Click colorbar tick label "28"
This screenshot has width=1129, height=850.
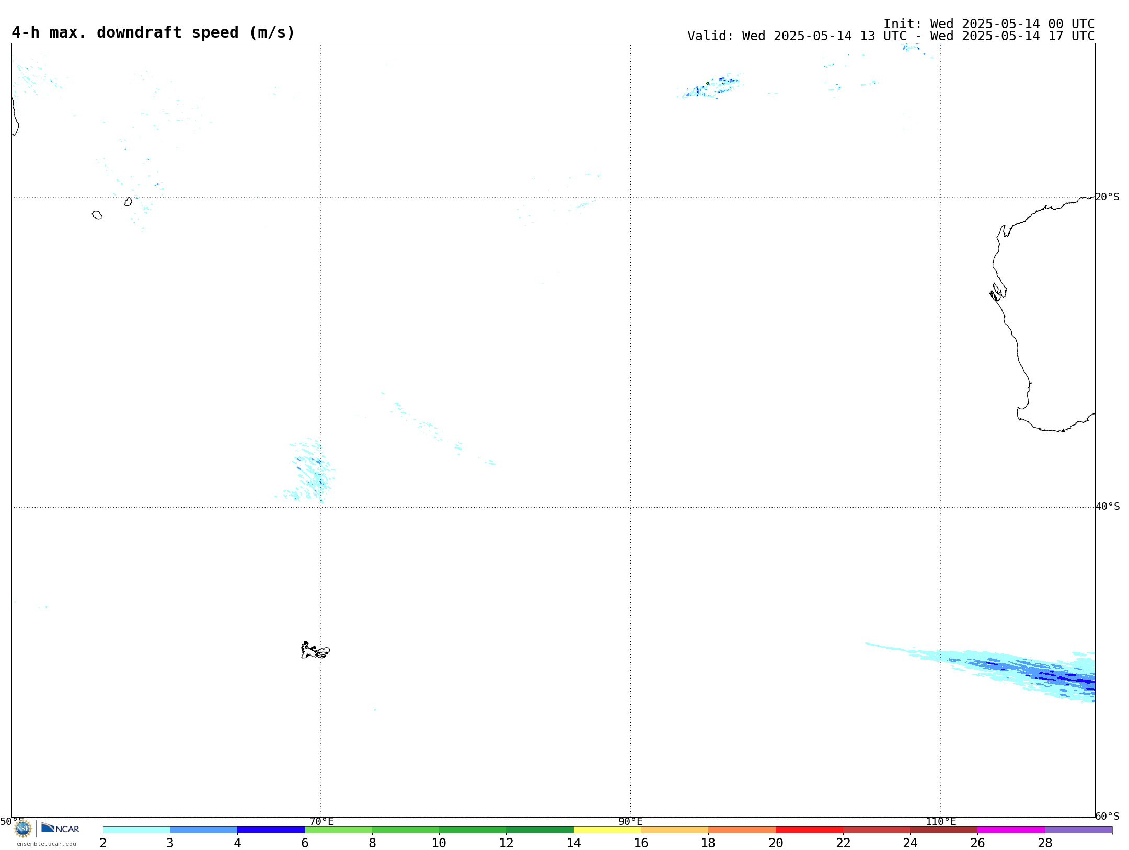point(1045,843)
